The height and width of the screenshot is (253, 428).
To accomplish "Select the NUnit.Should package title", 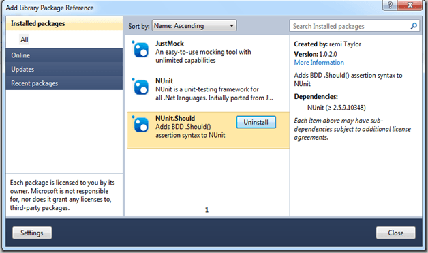I will pos(175,118).
